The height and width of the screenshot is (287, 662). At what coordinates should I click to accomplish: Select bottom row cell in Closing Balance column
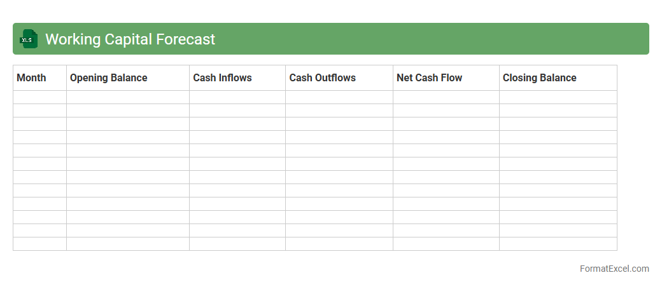[x=558, y=244]
